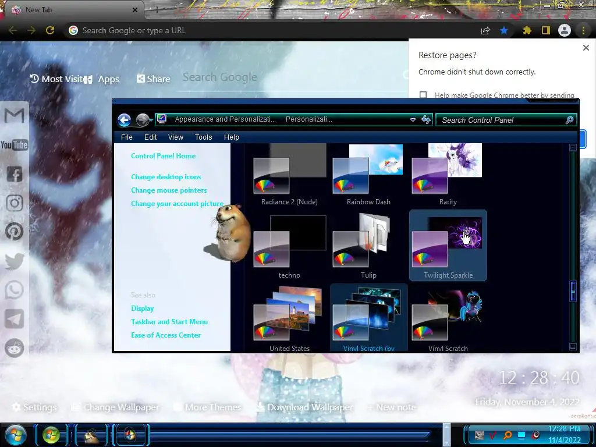
Task: Click Change Wallpaper button
Action: tap(116, 407)
